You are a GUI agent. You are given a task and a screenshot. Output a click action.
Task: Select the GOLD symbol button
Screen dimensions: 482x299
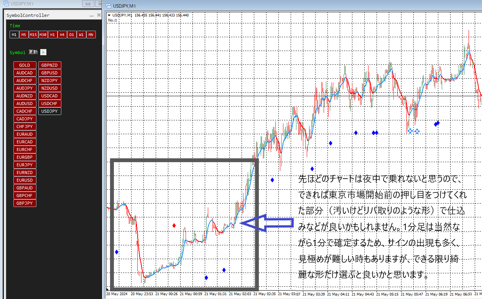(25, 65)
